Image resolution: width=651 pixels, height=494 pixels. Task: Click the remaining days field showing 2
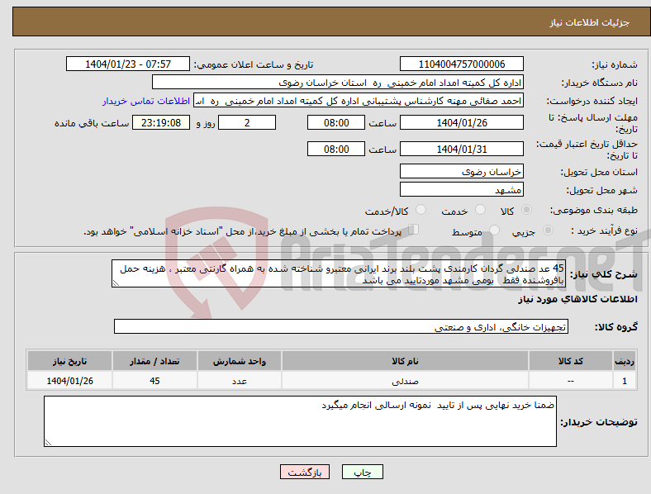[247, 122]
